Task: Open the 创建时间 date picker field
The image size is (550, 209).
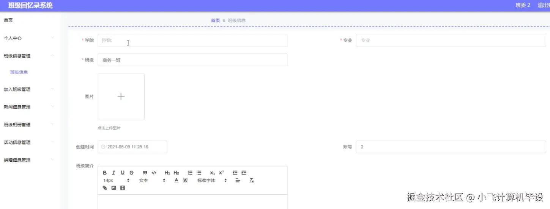Action: click(x=132, y=147)
